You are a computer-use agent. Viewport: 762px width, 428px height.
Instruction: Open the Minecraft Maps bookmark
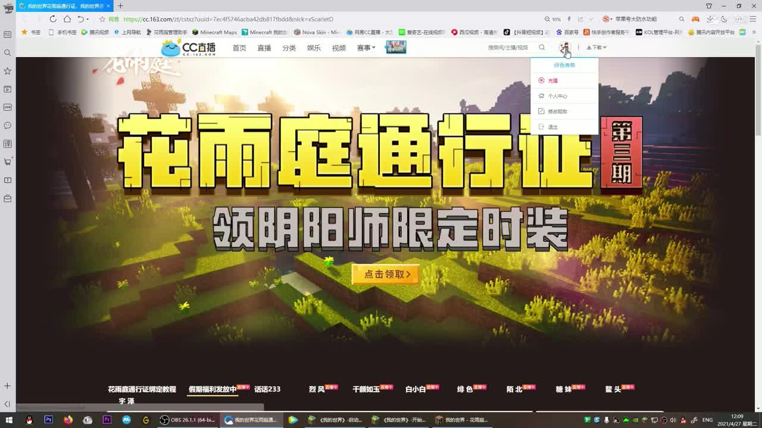click(214, 32)
